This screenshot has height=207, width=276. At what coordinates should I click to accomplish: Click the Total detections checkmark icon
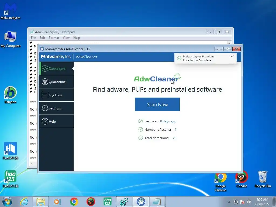tap(141, 138)
